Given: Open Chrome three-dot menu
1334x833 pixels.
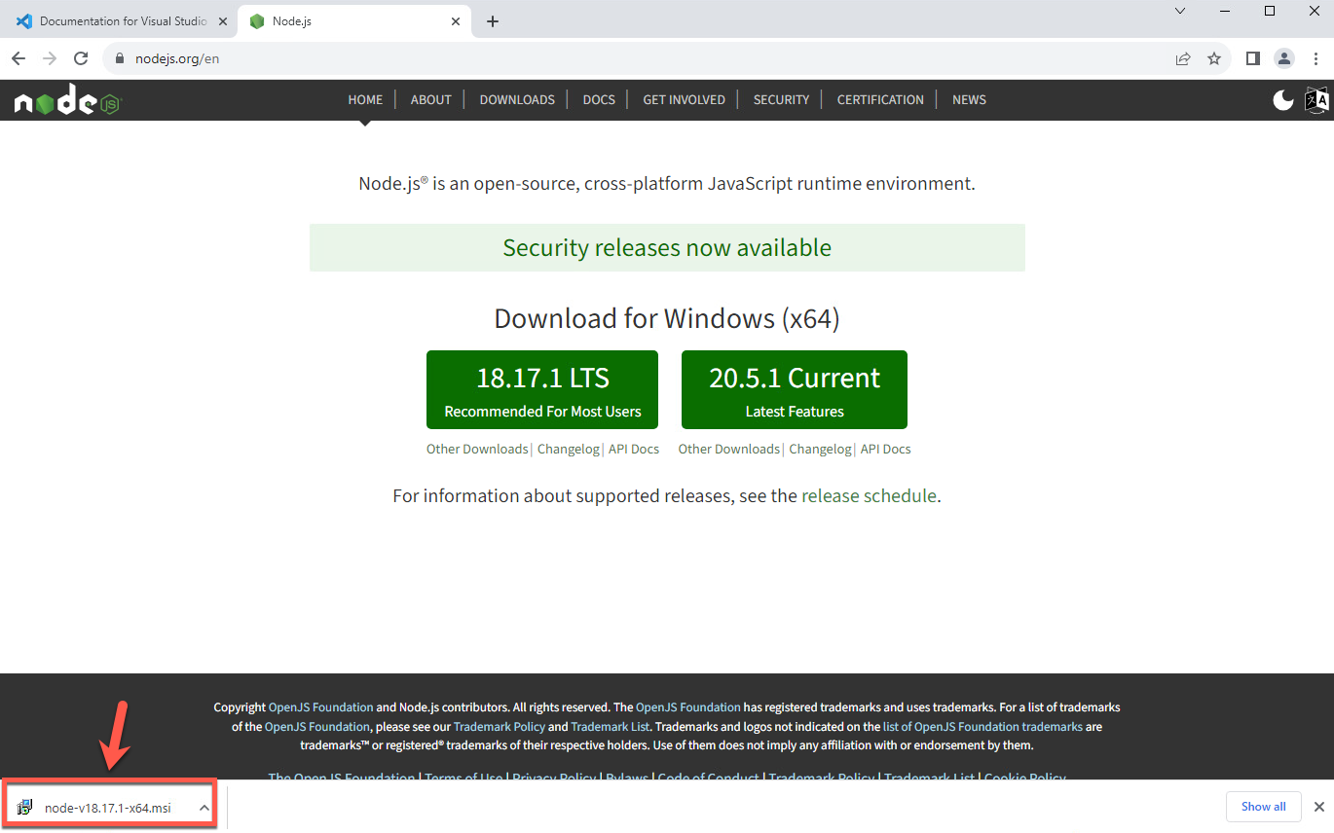Looking at the screenshot, I should 1315,58.
